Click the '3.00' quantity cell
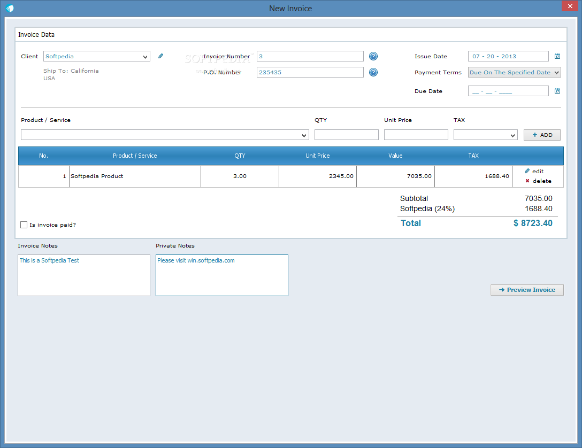Screen dimensions: 582x448 point(240,176)
